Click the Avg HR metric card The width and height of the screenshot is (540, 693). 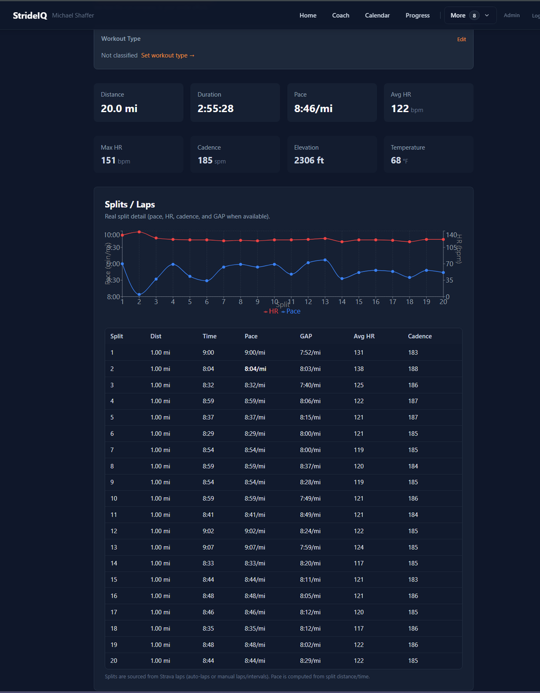429,103
